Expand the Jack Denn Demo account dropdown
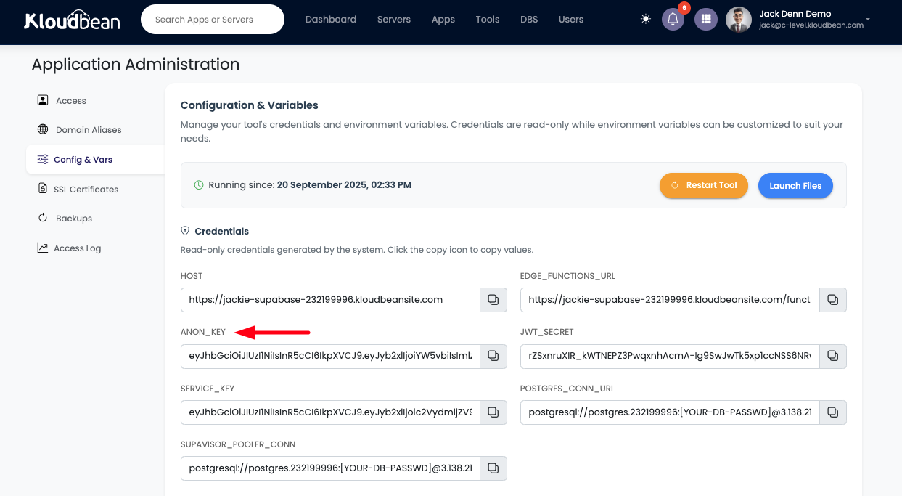The image size is (902, 496). tap(868, 20)
